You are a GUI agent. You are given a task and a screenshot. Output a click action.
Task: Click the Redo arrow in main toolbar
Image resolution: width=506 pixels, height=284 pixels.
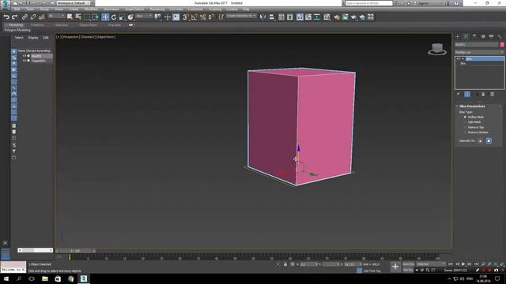coord(14,17)
